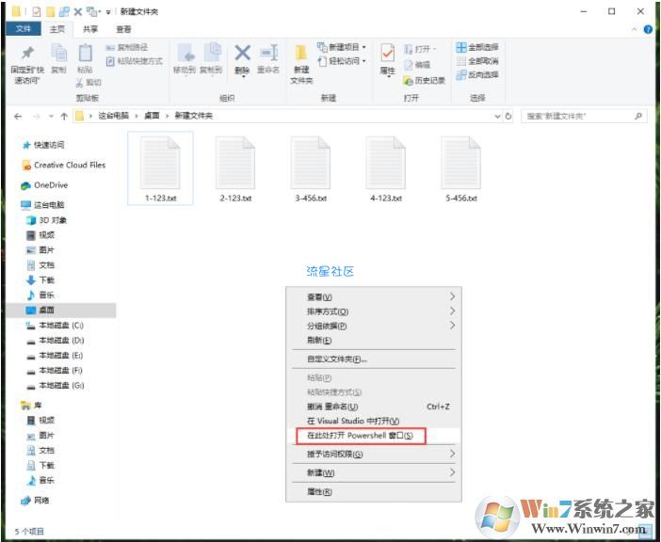This screenshot has height=542, width=661.
Task: Select the file 3-456.txt
Action: pyautogui.click(x=311, y=168)
